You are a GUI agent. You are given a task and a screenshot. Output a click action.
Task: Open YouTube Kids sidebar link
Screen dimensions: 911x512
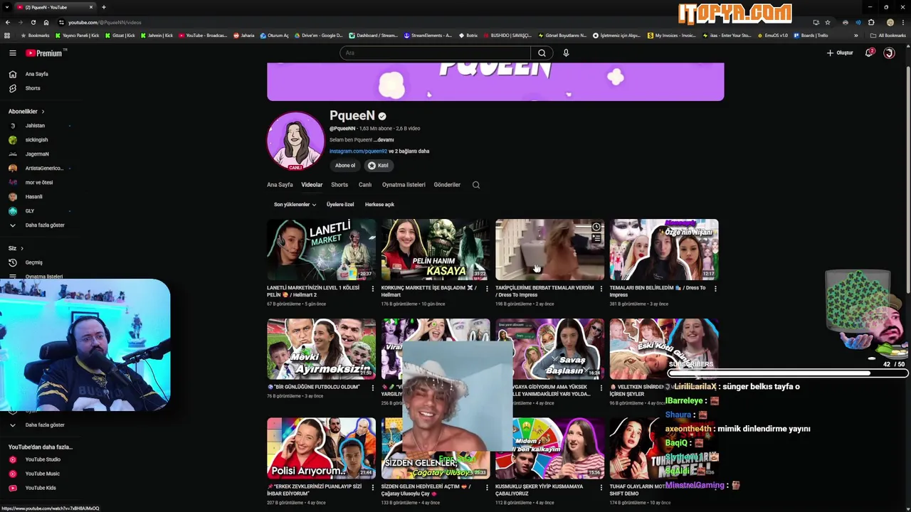click(41, 488)
